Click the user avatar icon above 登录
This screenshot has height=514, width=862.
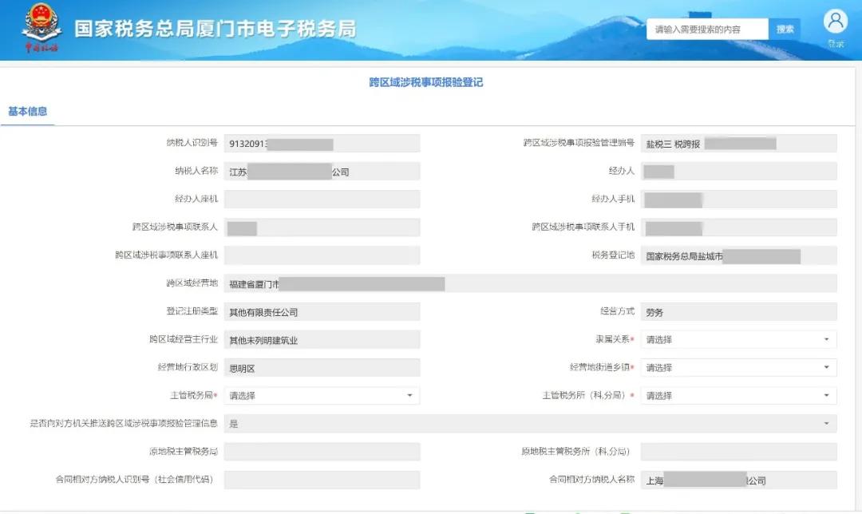click(835, 20)
